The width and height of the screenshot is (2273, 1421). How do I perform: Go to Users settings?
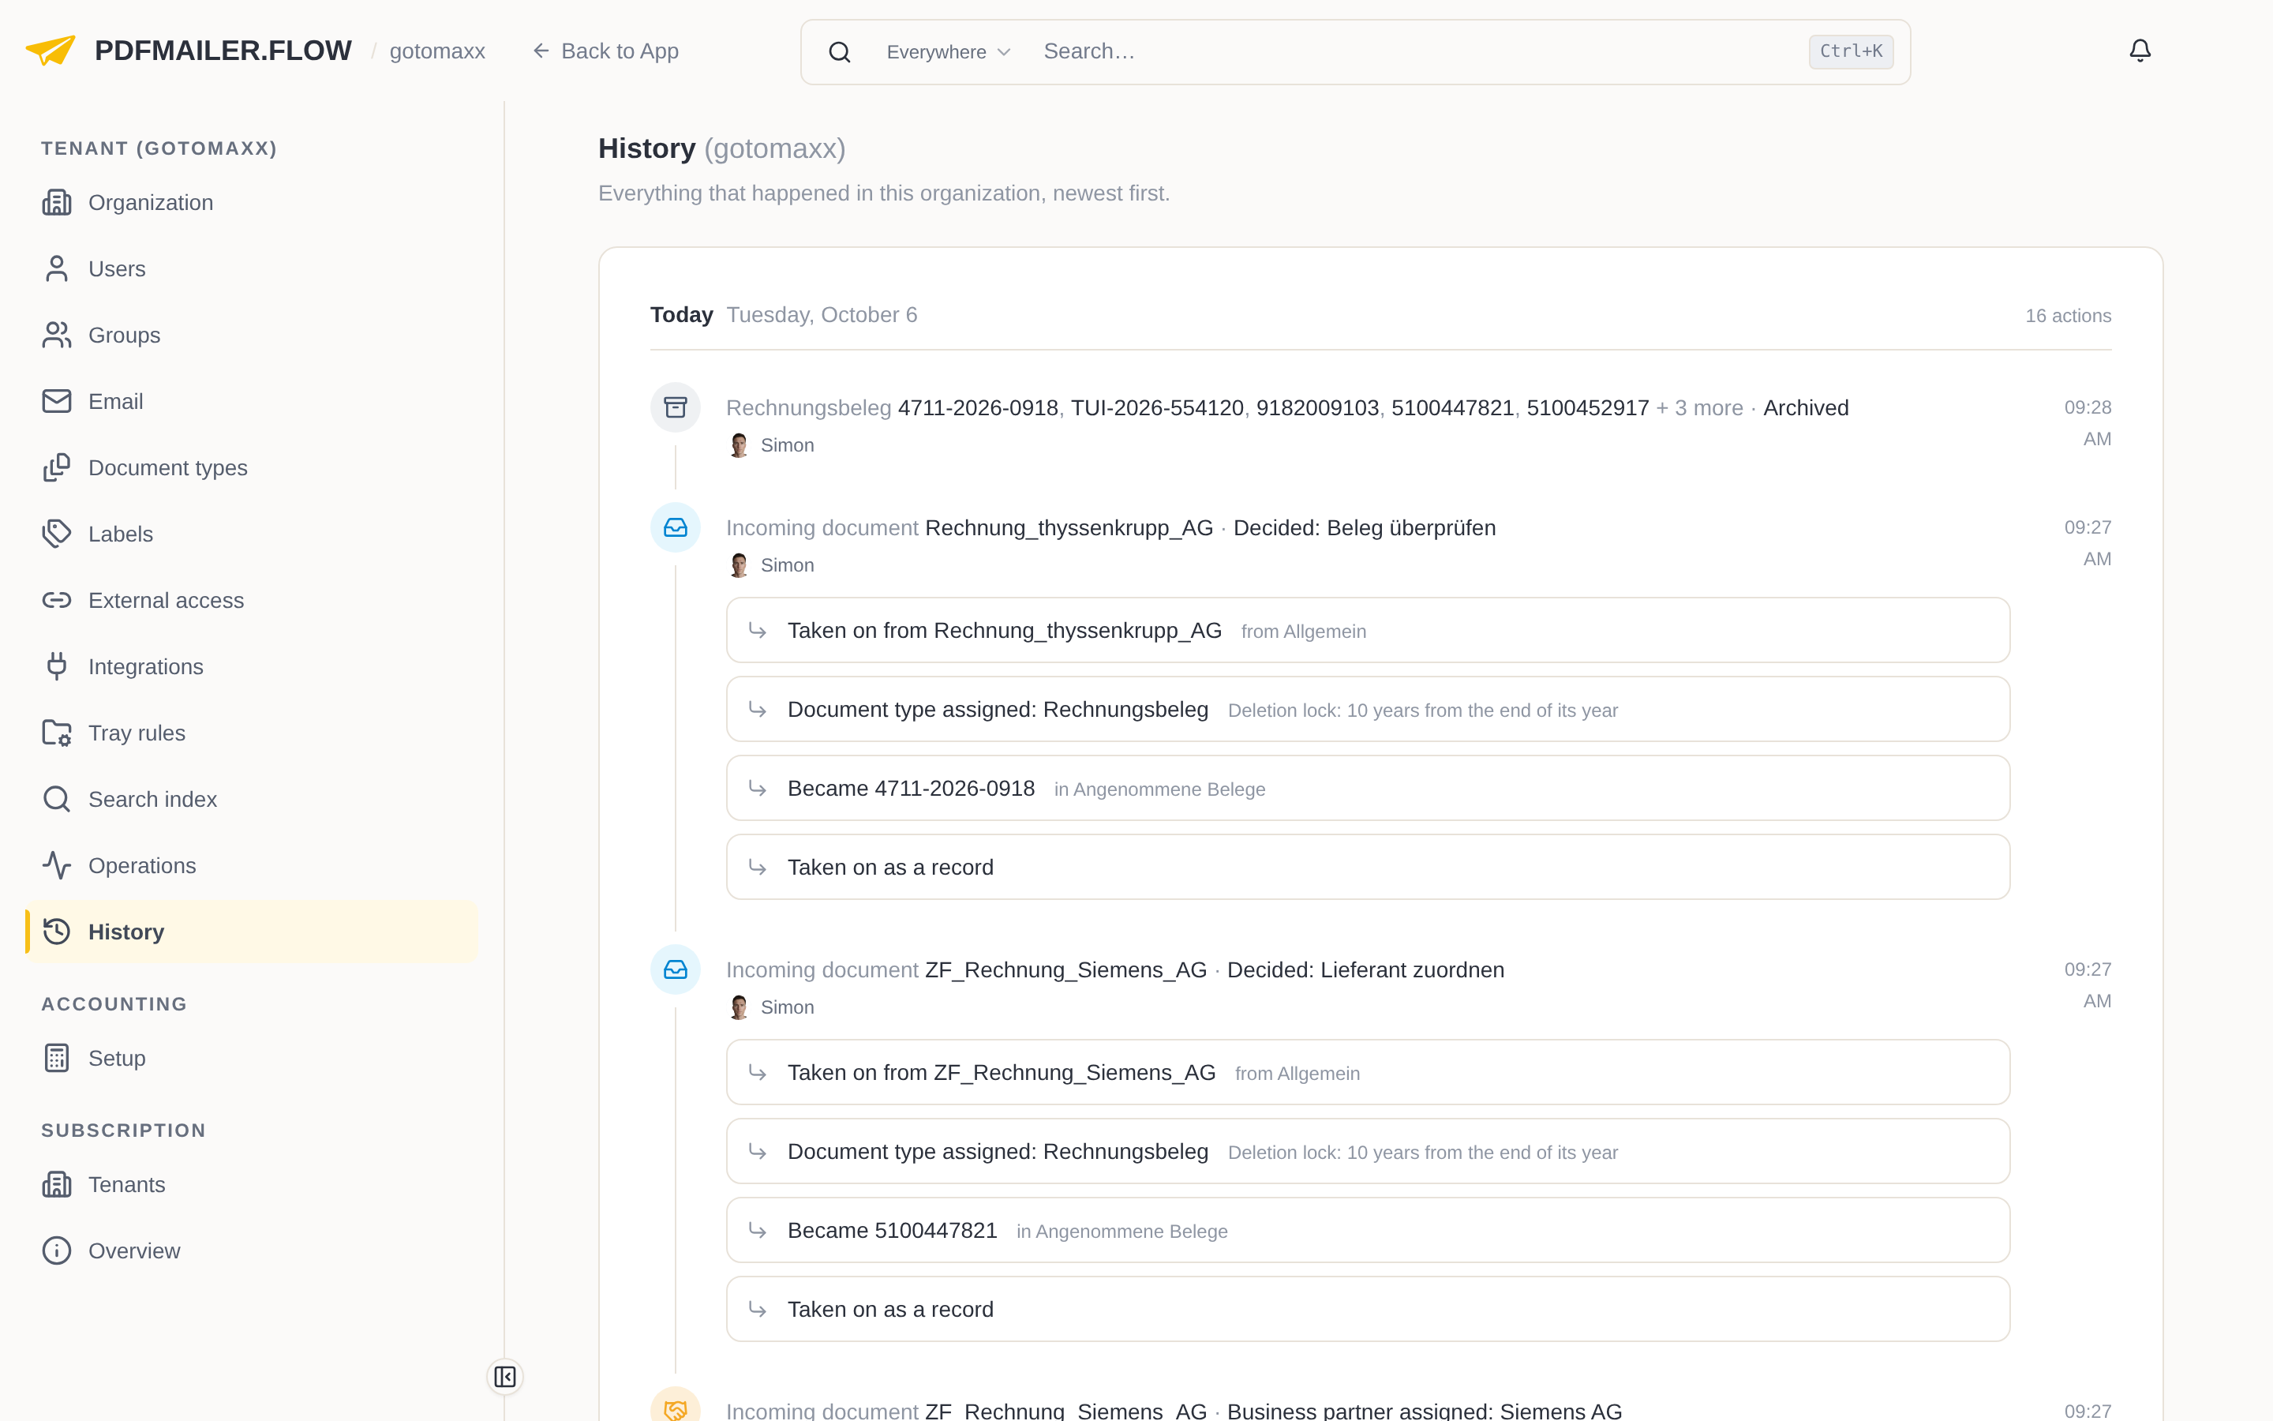point(251,268)
